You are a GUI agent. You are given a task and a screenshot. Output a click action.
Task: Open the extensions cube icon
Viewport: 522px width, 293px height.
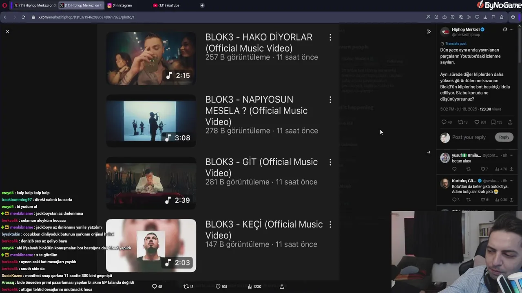[513, 17]
